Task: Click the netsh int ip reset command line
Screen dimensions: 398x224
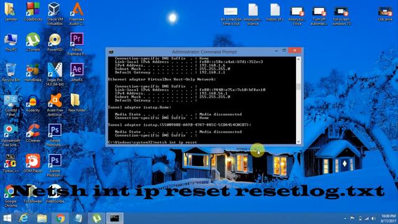Action: point(152,142)
